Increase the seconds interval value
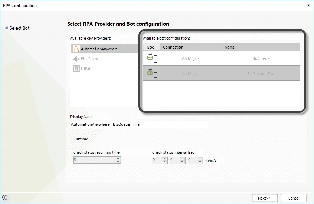Screen dimensions: 314x204 [x=200, y=159]
